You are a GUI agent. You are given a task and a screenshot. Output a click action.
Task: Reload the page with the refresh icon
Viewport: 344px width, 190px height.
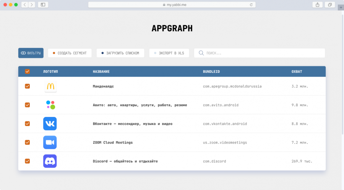(251, 5)
